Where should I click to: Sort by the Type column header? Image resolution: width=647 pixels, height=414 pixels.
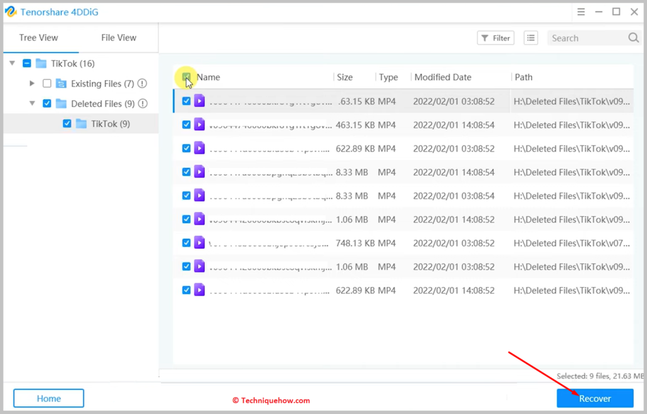[389, 77]
